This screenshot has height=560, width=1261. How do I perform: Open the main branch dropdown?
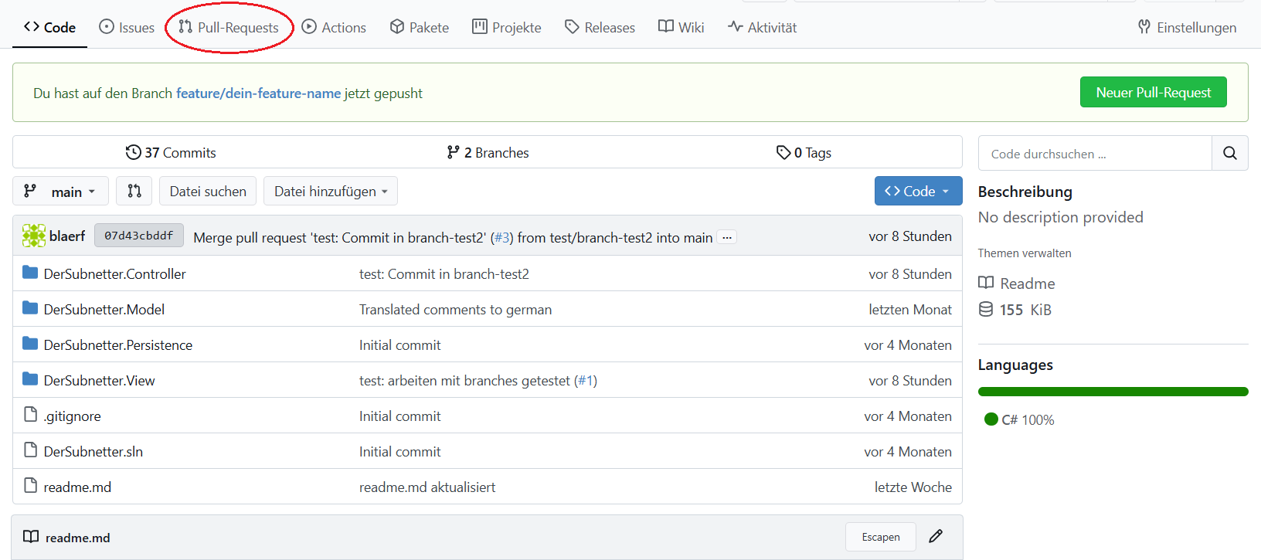(59, 192)
